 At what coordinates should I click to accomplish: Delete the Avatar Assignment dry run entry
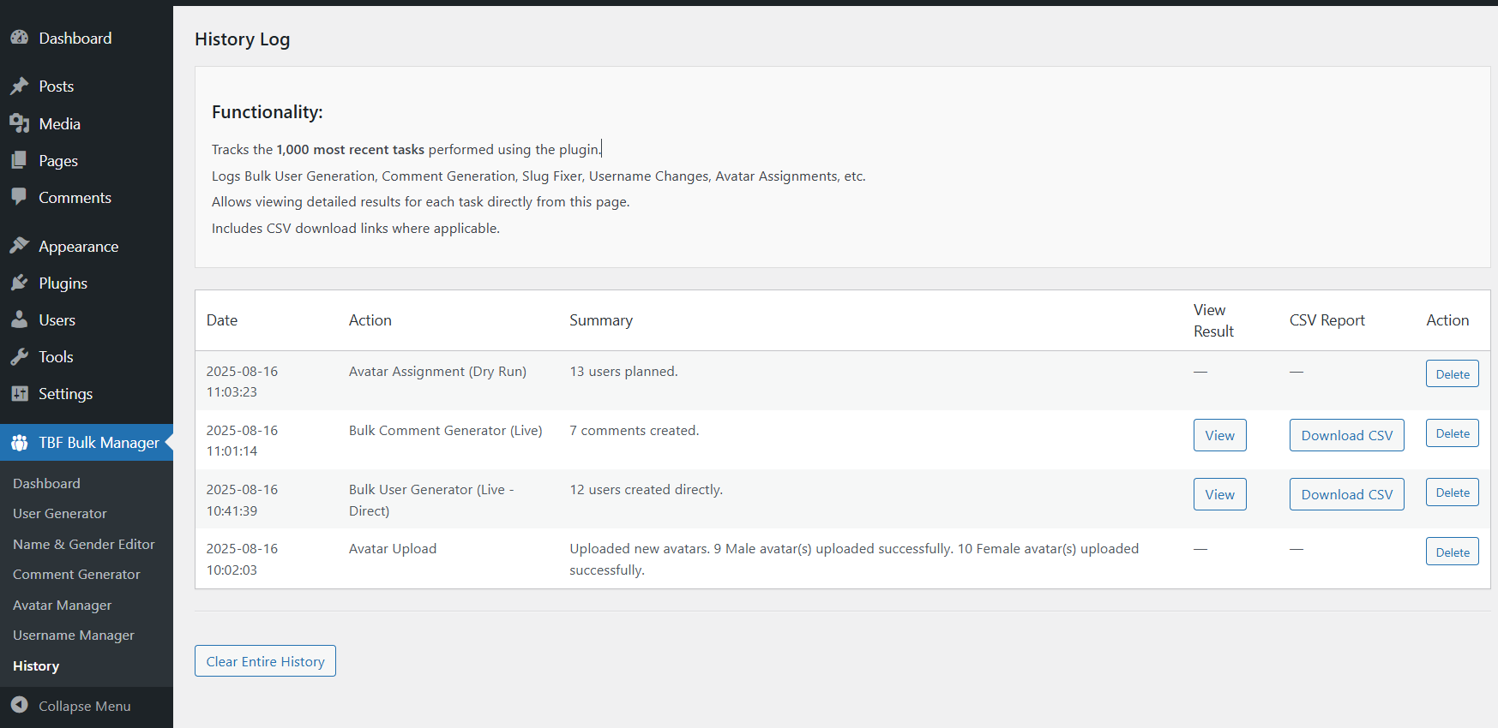click(x=1452, y=374)
